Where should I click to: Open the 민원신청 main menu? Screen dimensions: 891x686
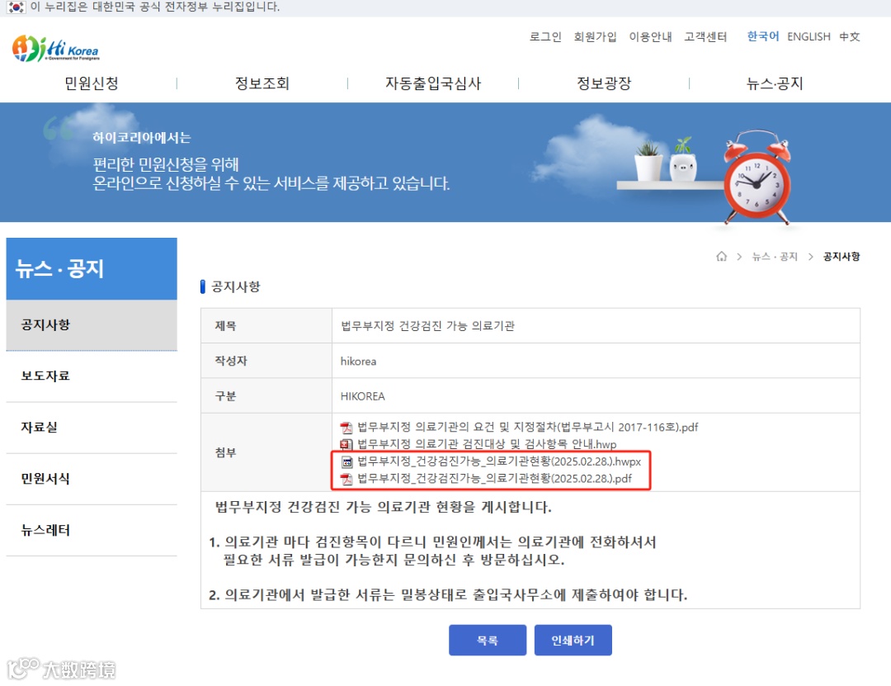pos(92,83)
